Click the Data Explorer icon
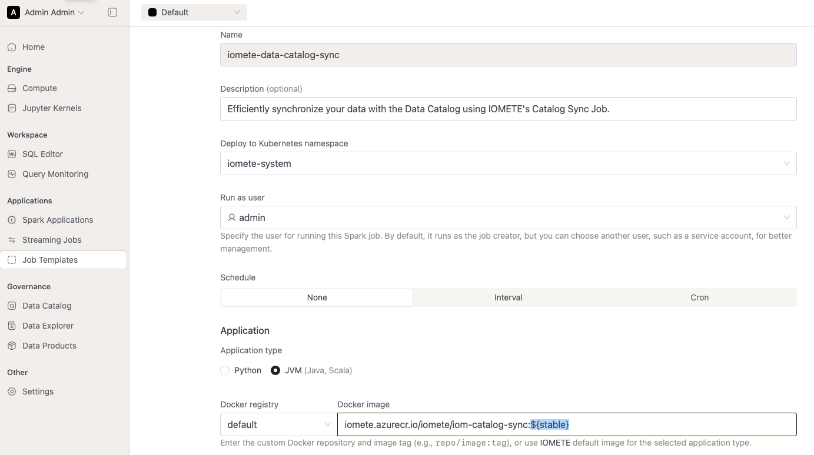This screenshot has height=455, width=814. pyautogui.click(x=12, y=326)
